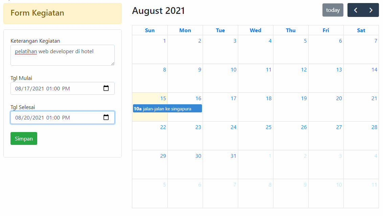
Task: Click the right chevron to view September 2021
Action: coord(371,10)
